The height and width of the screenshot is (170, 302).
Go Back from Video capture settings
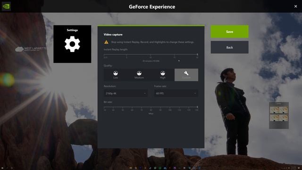click(230, 47)
